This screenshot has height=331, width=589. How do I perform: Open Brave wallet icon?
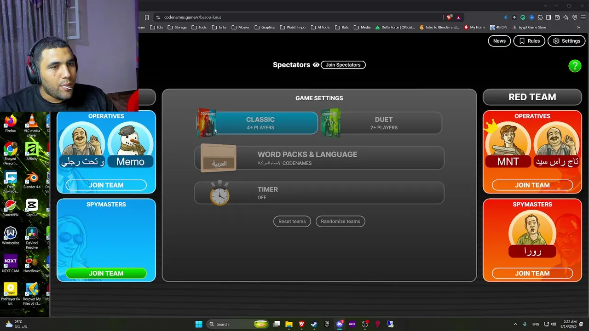click(x=557, y=17)
